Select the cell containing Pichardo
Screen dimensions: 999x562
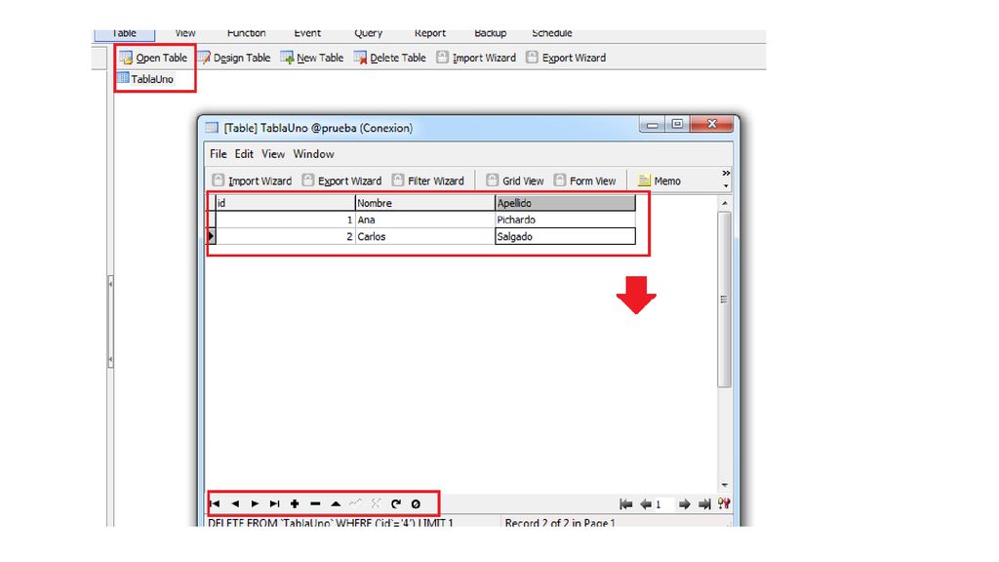pyautogui.click(x=565, y=220)
